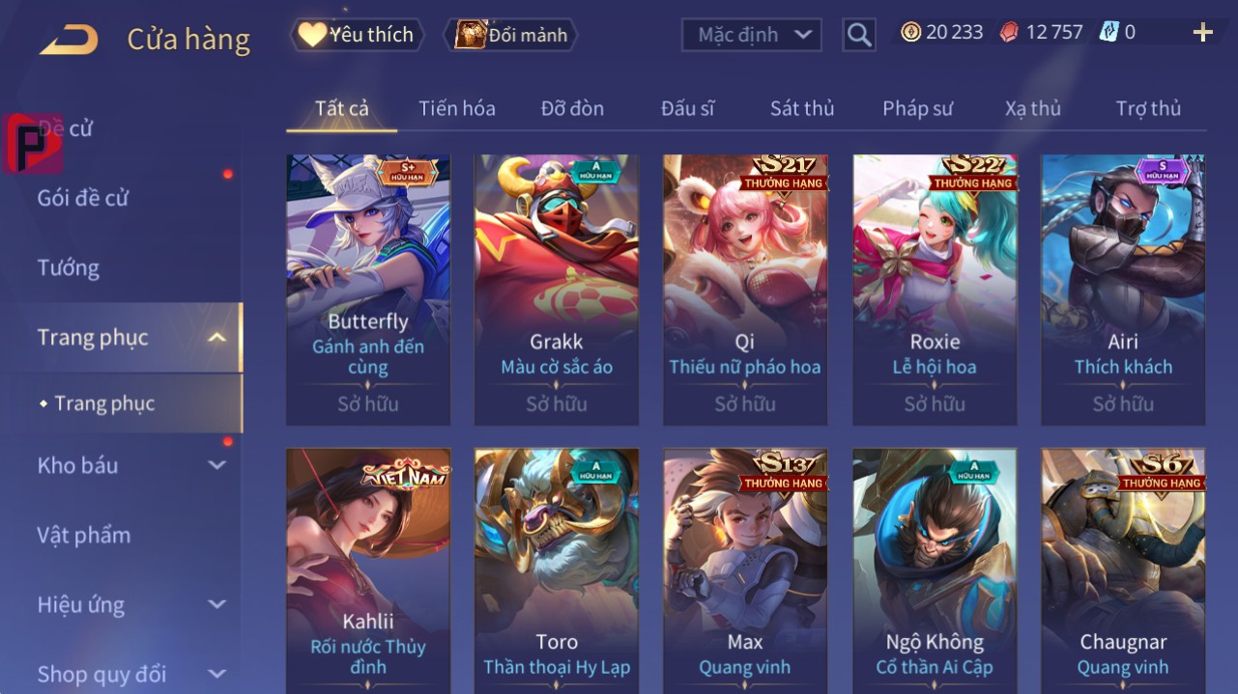The image size is (1238, 694).
Task: Switch to the Pháp sư tab
Action: pos(917,108)
